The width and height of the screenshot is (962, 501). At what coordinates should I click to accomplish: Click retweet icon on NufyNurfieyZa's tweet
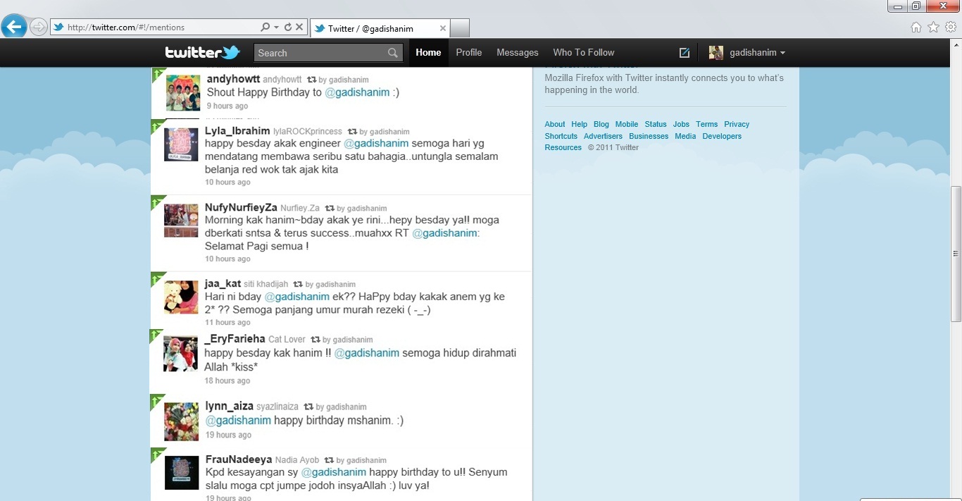coord(330,209)
